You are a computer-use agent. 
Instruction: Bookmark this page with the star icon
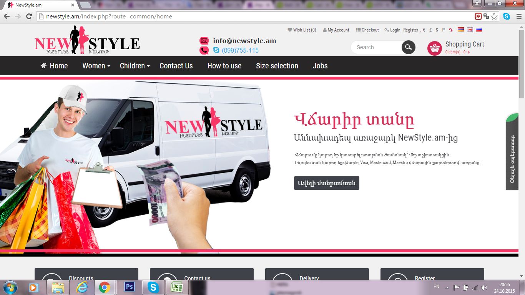494,16
